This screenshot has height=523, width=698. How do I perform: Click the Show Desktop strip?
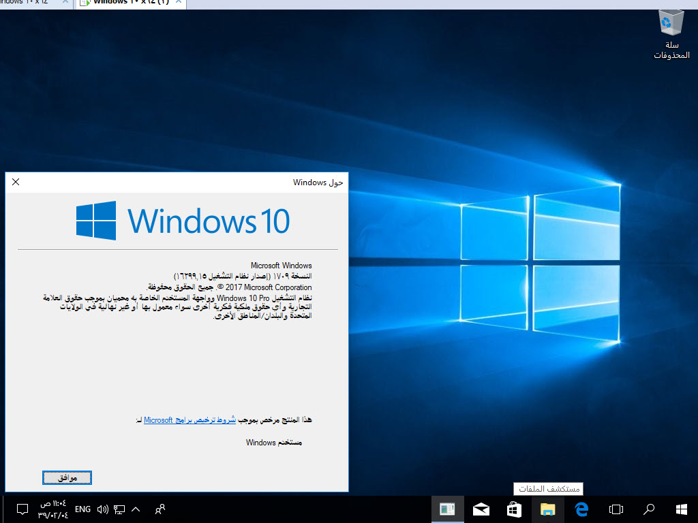pyautogui.click(x=1, y=509)
